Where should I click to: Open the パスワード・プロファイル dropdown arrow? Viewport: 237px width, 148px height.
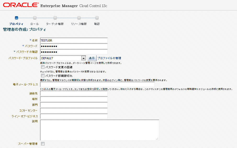[x=83, y=58]
